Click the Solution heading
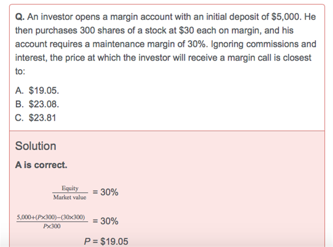This screenshot has width=333, height=247. pos(36,146)
